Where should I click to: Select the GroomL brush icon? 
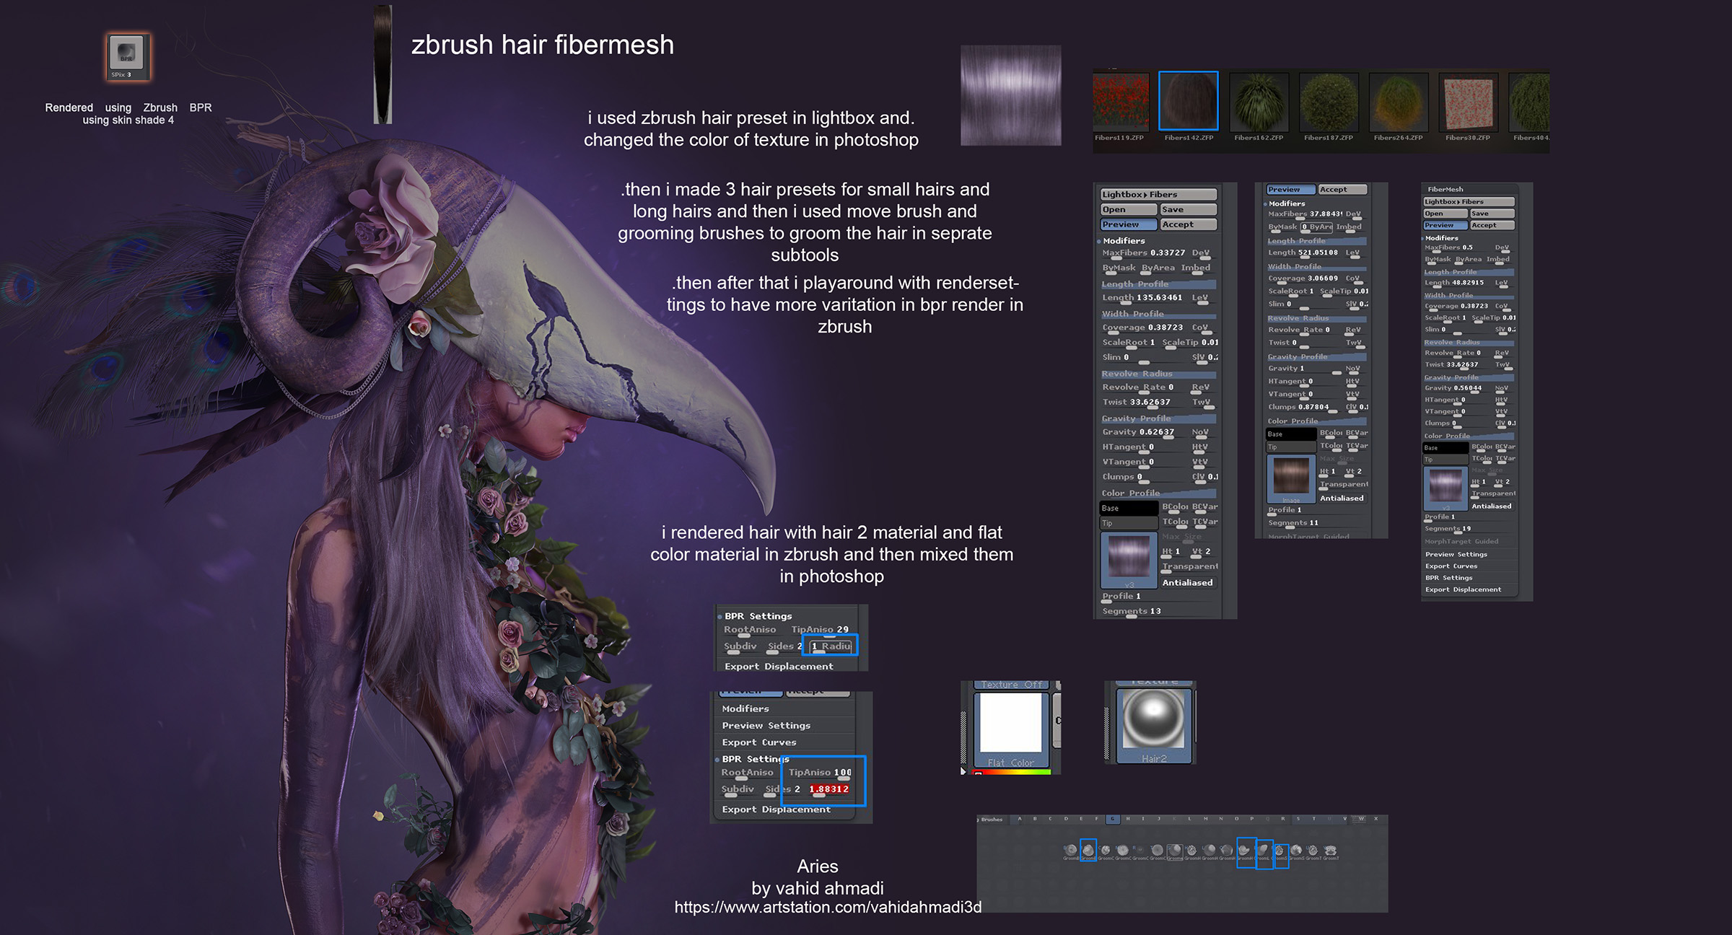pos(1263,851)
